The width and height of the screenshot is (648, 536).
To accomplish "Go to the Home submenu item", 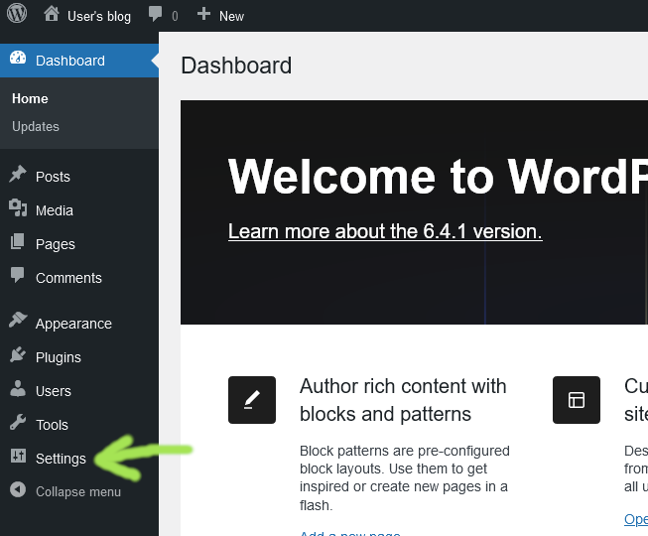I will (x=30, y=99).
